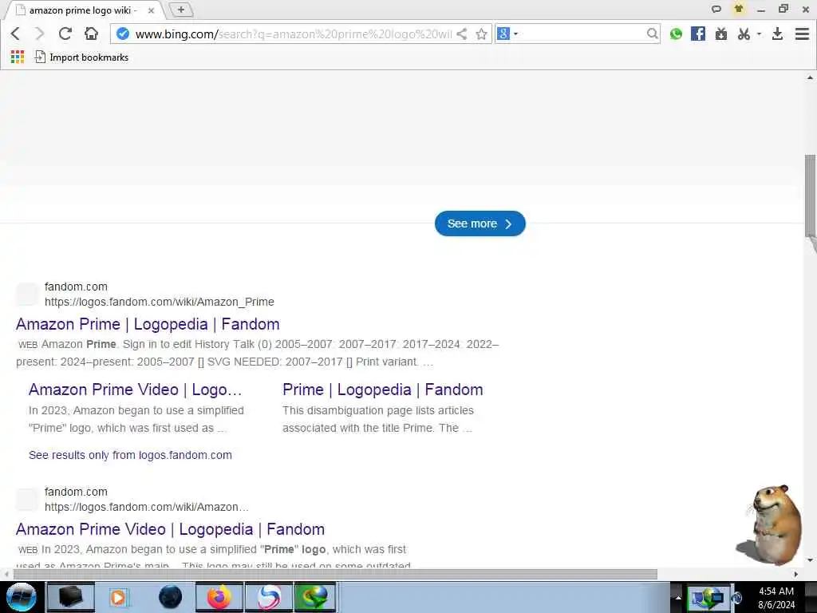This screenshot has height=613, width=817.
Task: Click the horizontal scrollbar thumb
Action: (x=335, y=574)
